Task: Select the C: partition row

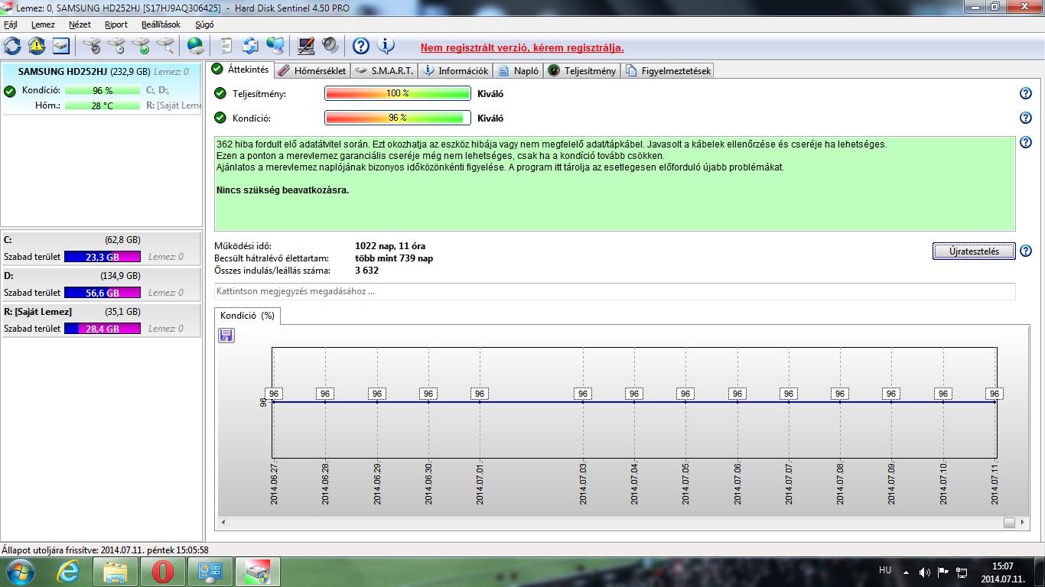Action: pyautogui.click(x=102, y=248)
